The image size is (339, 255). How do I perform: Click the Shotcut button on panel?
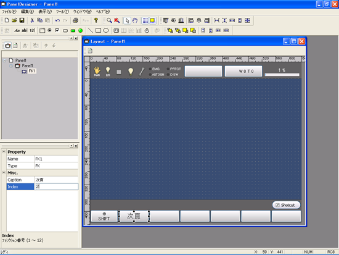[x=286, y=205]
